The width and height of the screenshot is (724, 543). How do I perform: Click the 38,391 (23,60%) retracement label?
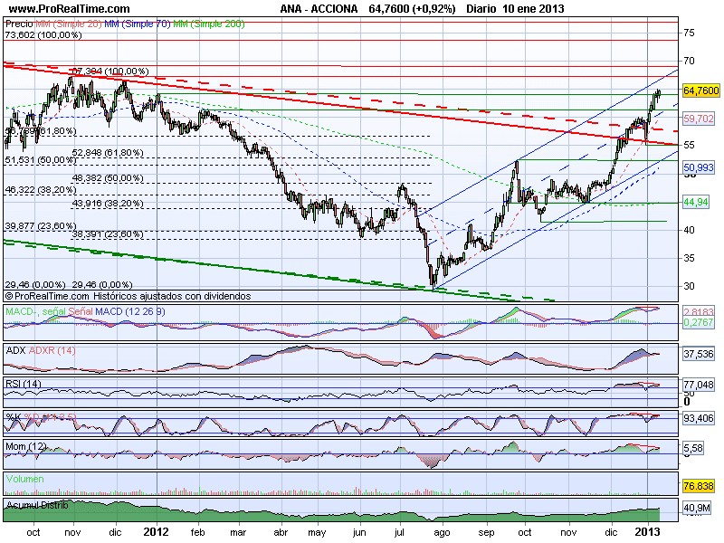point(108,234)
